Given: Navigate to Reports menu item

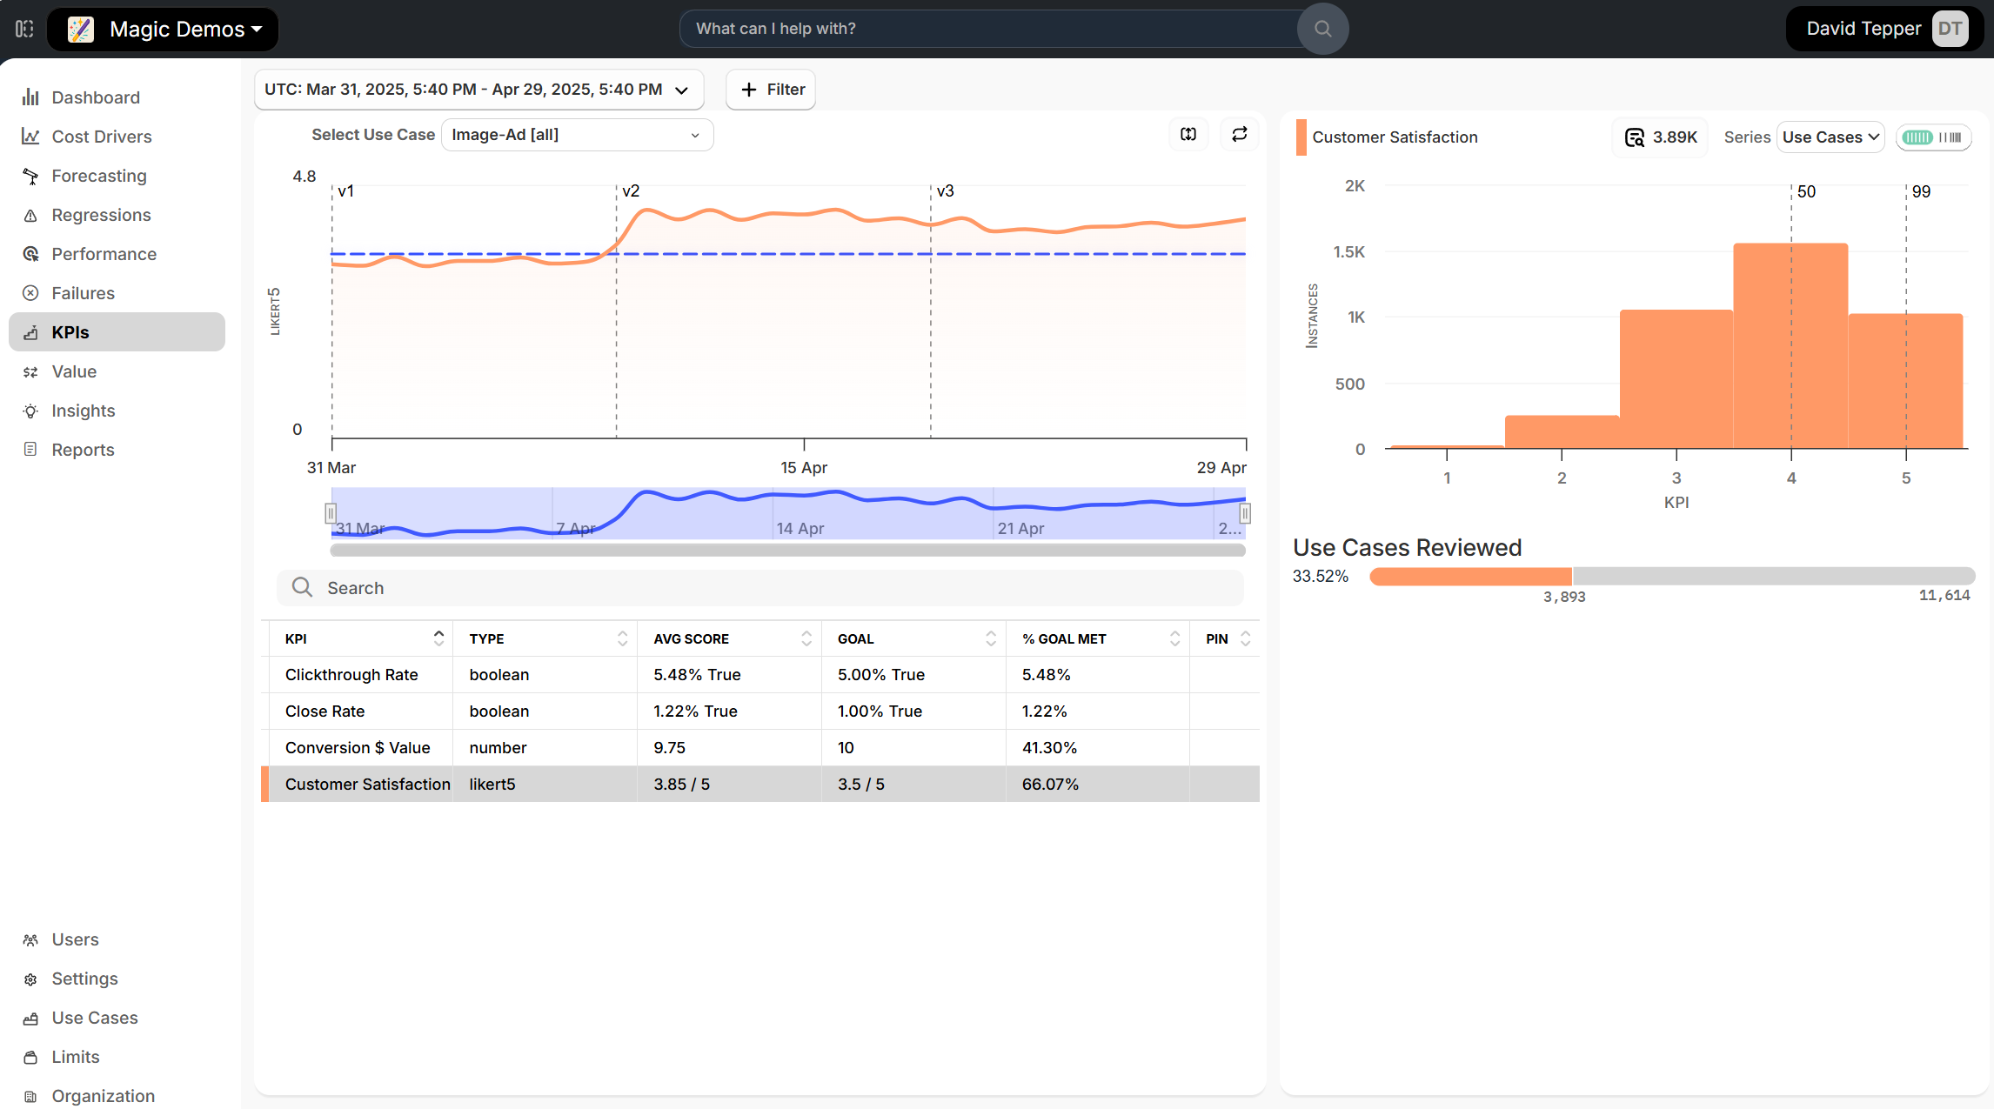Looking at the screenshot, I should point(83,450).
